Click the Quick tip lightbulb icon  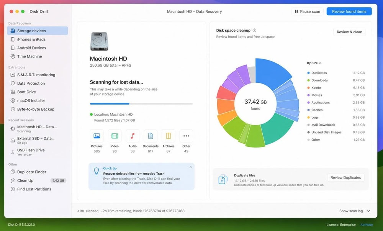pyautogui.click(x=97, y=171)
